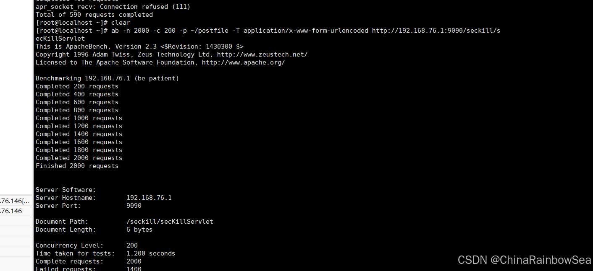Click the Document Length '6 bytes' value

[139, 230]
